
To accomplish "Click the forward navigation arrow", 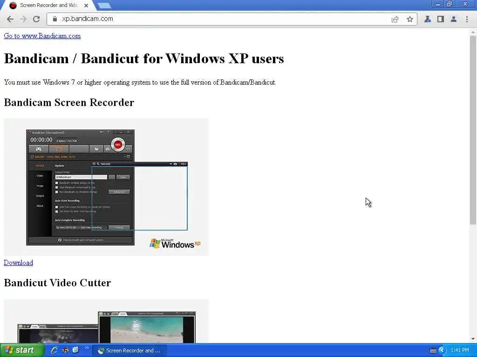I will coord(23,19).
